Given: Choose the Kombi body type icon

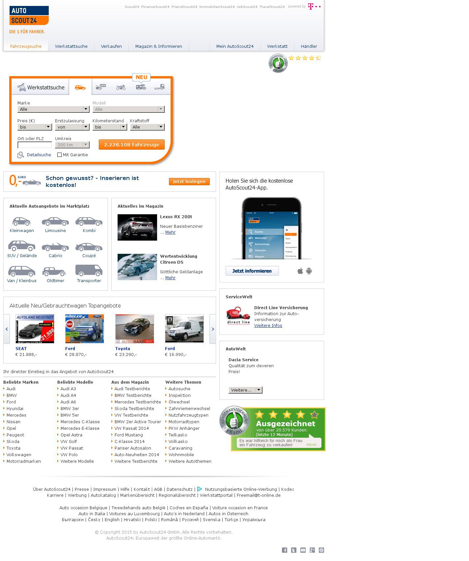Looking at the screenshot, I should click(89, 221).
